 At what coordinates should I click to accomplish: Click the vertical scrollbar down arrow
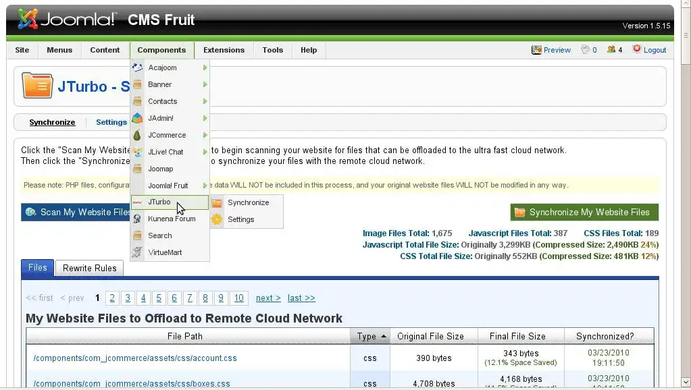tap(686, 382)
